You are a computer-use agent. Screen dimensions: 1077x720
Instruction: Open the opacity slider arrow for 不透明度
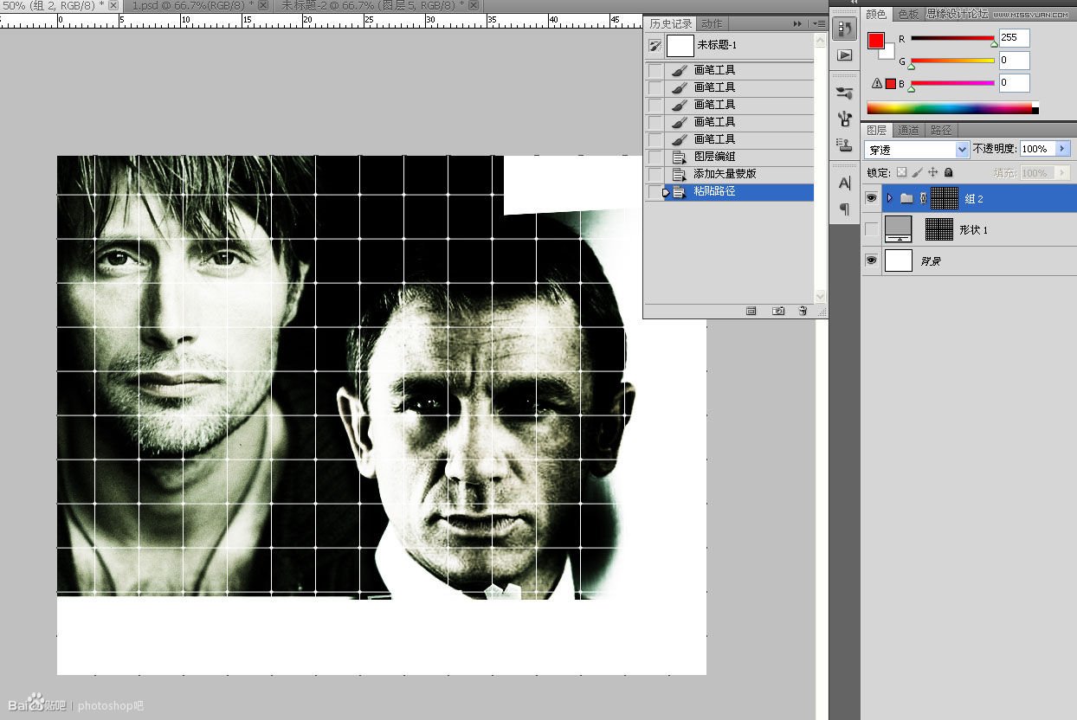tap(1063, 149)
